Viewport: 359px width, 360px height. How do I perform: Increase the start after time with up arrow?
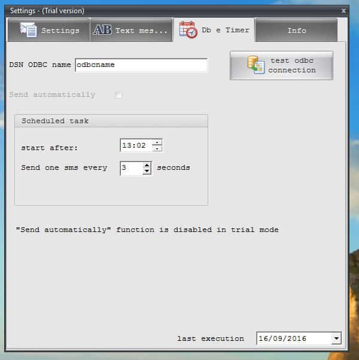click(157, 142)
